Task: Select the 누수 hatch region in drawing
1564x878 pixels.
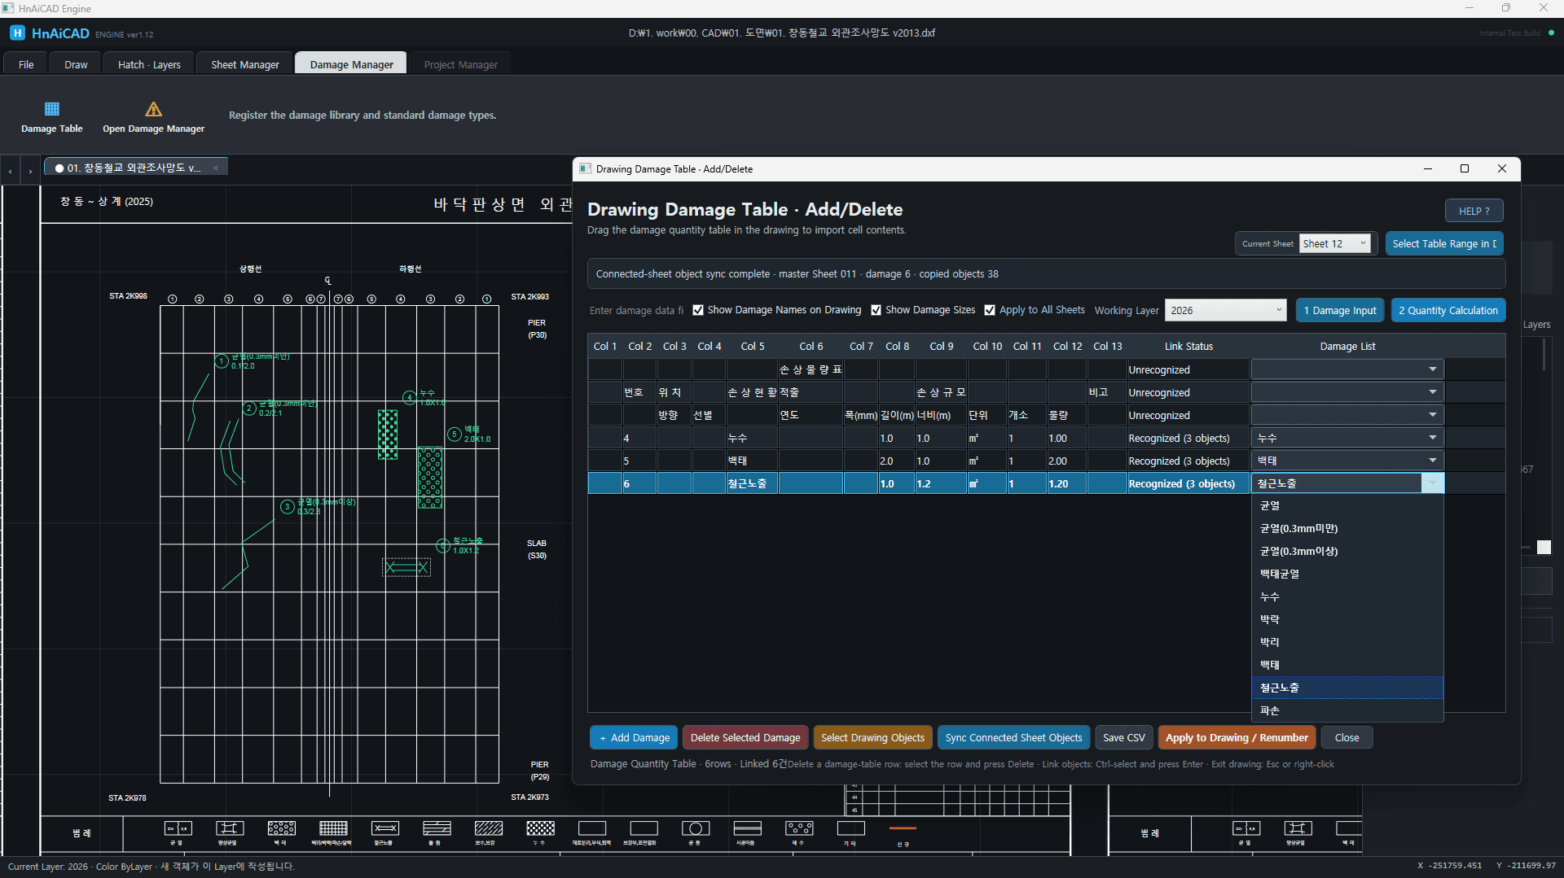Action: 388,435
